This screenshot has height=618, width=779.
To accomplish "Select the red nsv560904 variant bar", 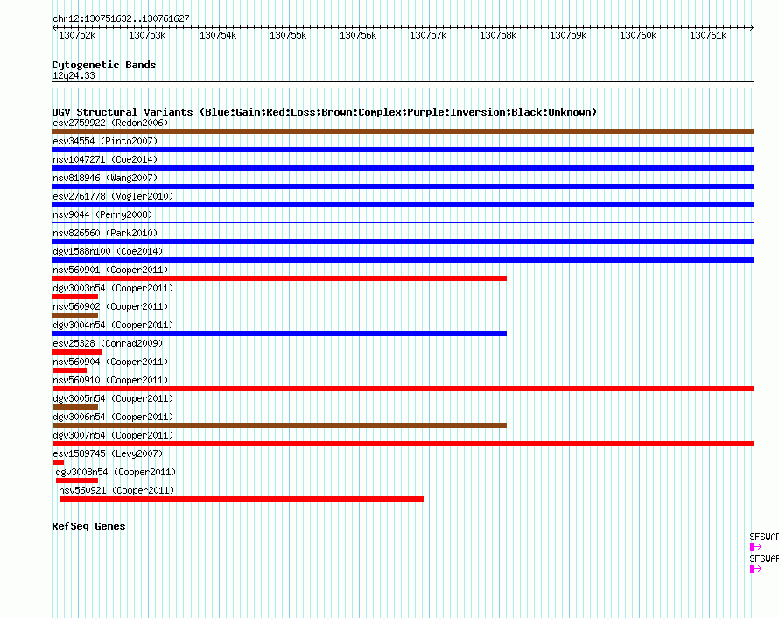I will coord(69,370).
